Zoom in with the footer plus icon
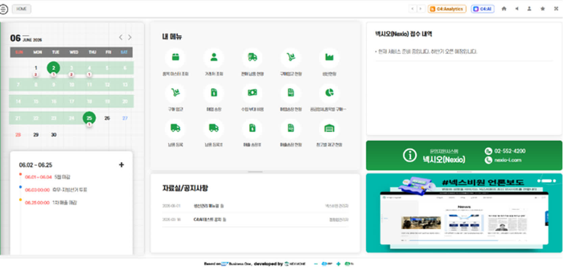The image size is (563, 270). (x=338, y=264)
